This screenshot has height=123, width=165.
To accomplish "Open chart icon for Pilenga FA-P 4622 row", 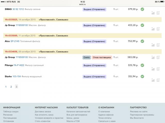I will click(x=153, y=69).
